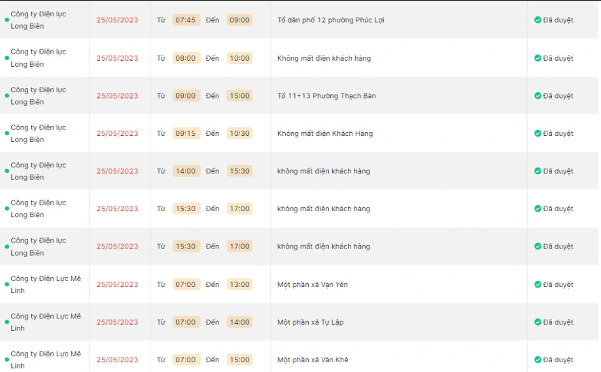Select the 07:45 start time badge
The width and height of the screenshot is (601, 372).
186,20
